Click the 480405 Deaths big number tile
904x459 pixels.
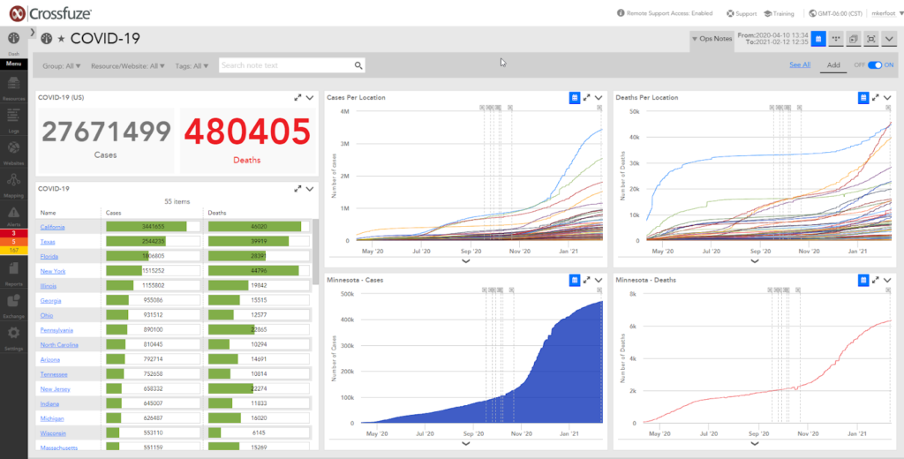247,139
